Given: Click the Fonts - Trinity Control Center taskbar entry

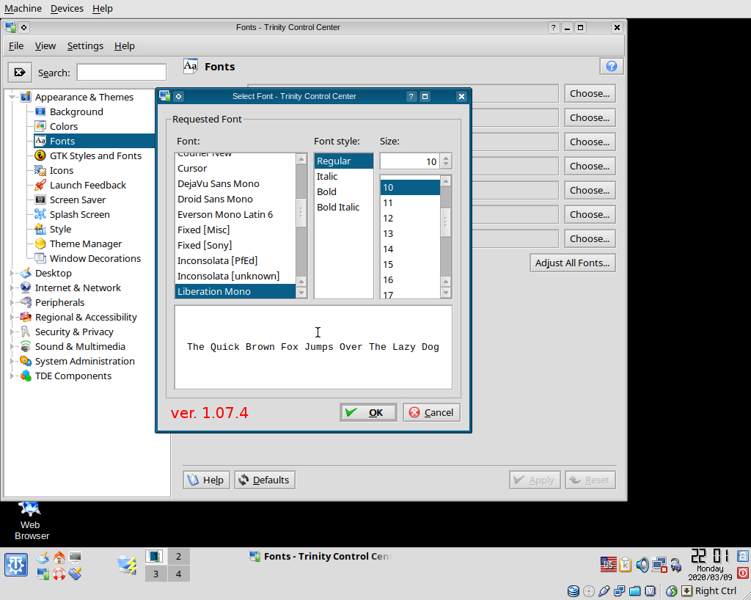Looking at the screenshot, I should 320,557.
